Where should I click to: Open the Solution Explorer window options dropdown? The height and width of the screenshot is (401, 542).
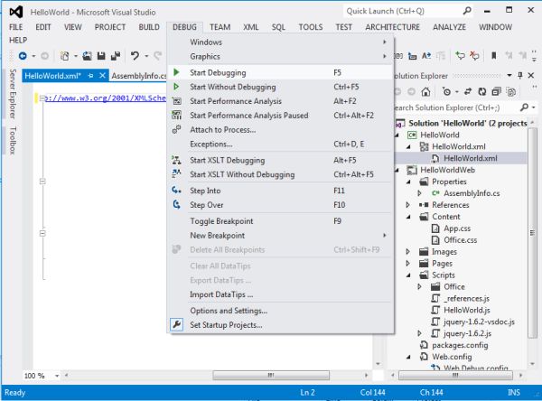pyautogui.click(x=509, y=75)
